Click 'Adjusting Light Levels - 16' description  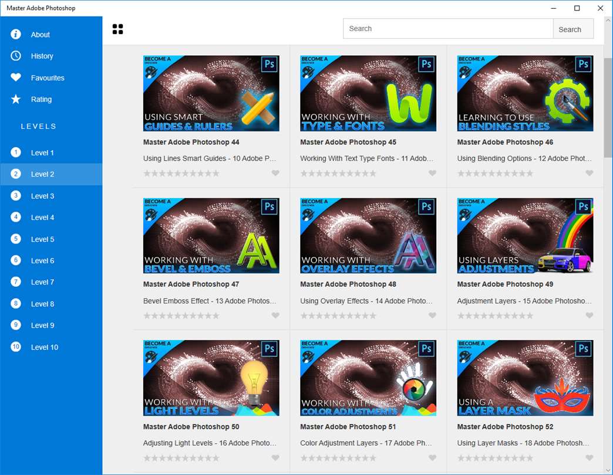pyautogui.click(x=210, y=443)
